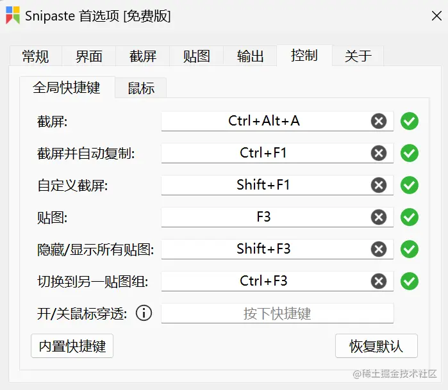Click green checkmark beside 截屏 shortcut
Screen dimensions: 448x390
click(x=410, y=121)
